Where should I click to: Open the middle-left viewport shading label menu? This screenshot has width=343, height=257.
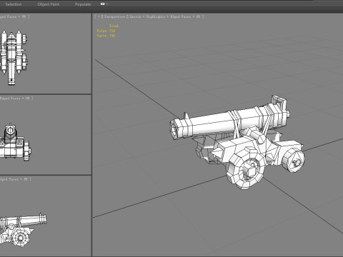(x=16, y=98)
